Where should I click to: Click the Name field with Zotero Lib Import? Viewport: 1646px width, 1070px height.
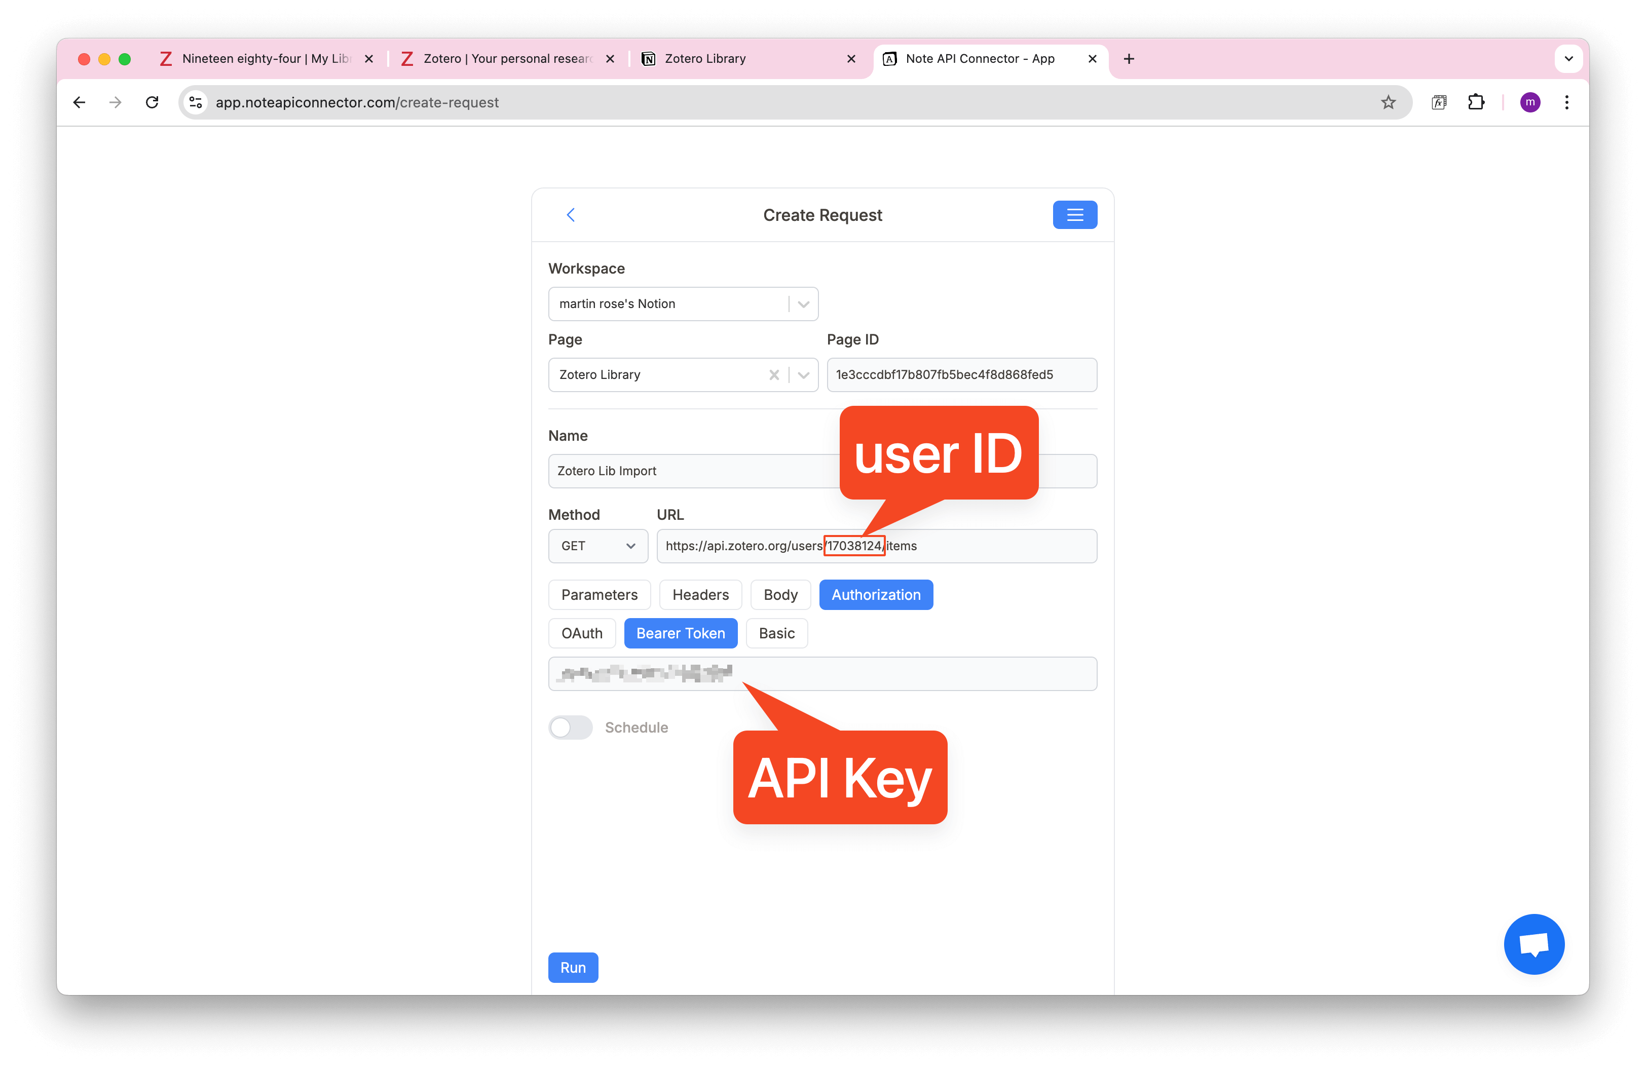[822, 471]
